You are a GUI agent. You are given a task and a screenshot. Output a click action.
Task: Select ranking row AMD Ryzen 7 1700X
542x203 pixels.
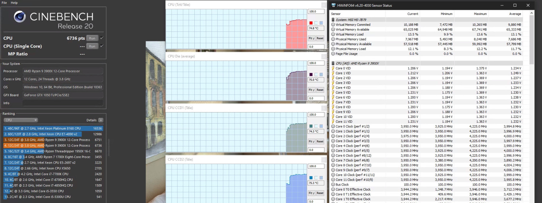point(53,157)
